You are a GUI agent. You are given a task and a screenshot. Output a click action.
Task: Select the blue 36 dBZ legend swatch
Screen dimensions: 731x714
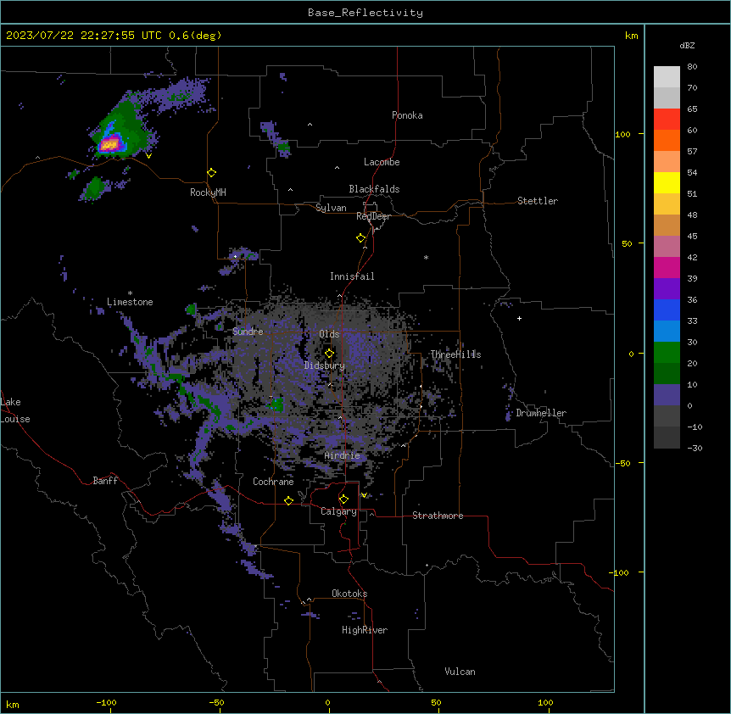coord(667,310)
